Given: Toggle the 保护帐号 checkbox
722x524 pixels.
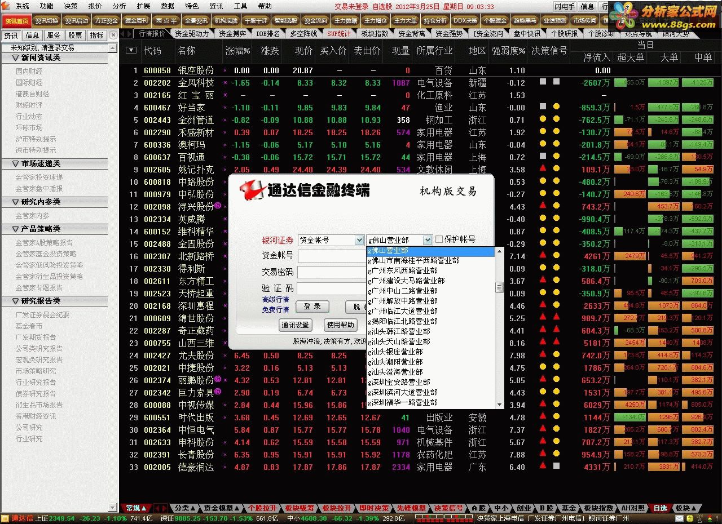Looking at the screenshot, I should [x=439, y=239].
